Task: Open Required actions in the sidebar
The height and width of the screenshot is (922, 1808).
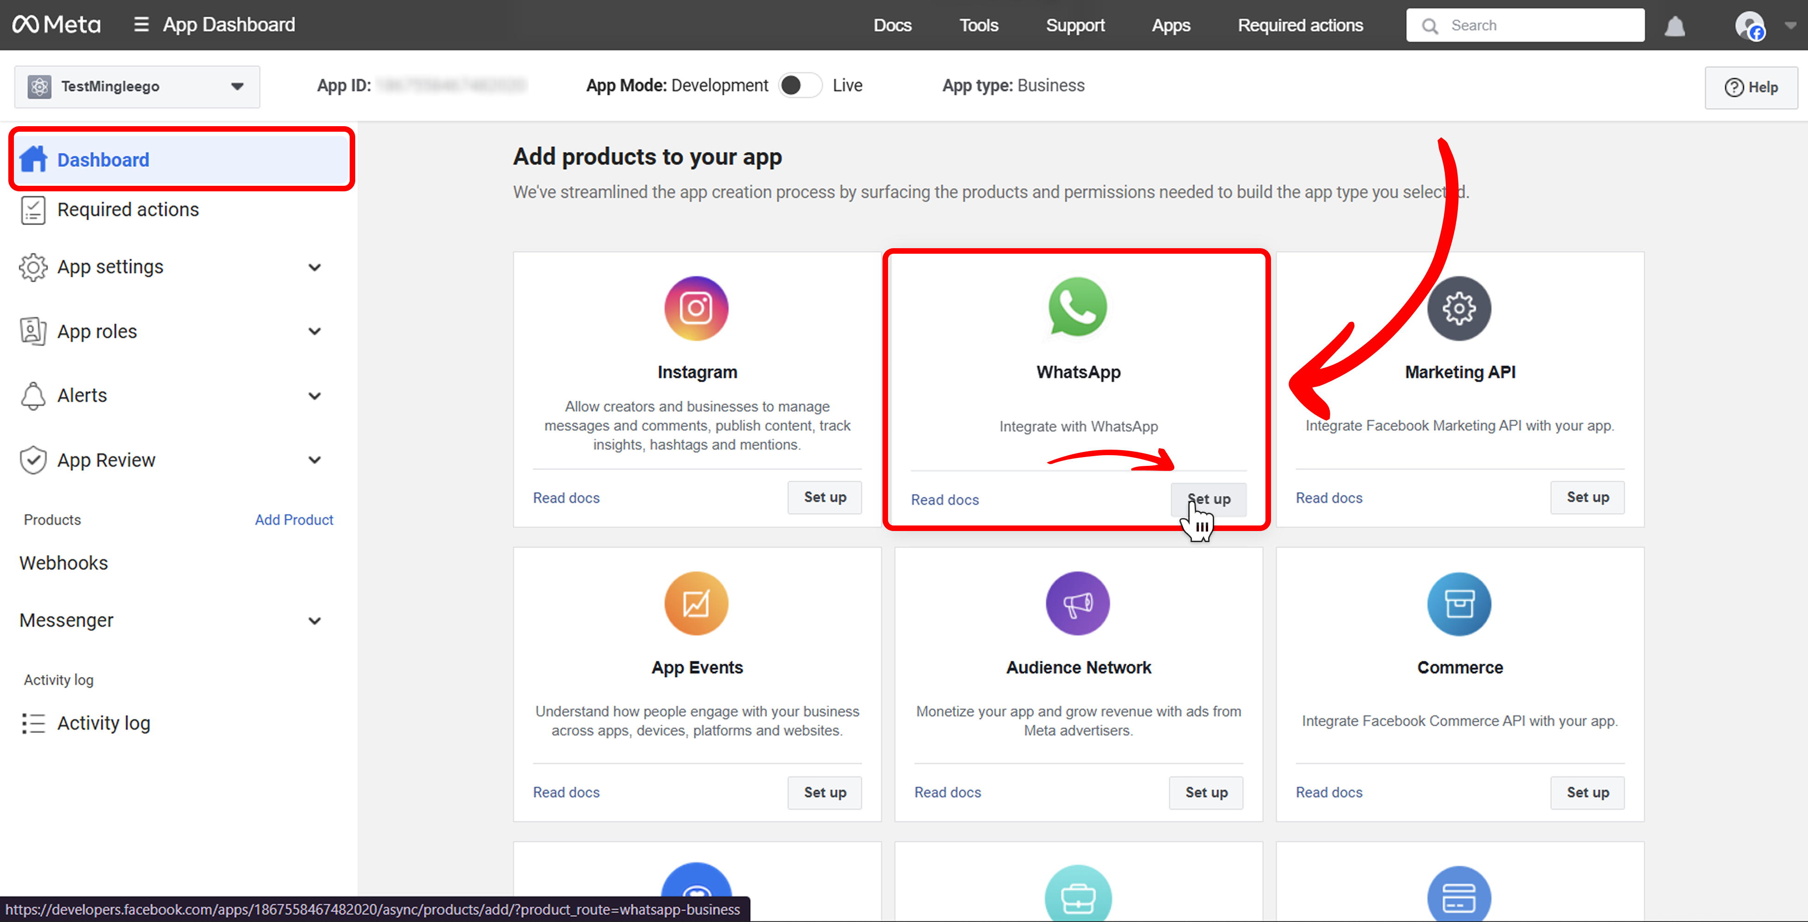Action: coord(128,210)
